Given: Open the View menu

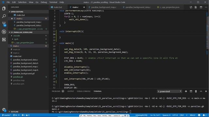Looking at the screenshot, I should 31,2.
